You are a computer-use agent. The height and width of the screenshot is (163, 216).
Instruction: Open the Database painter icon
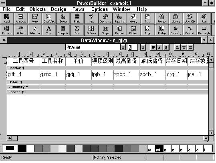pos(105,18)
